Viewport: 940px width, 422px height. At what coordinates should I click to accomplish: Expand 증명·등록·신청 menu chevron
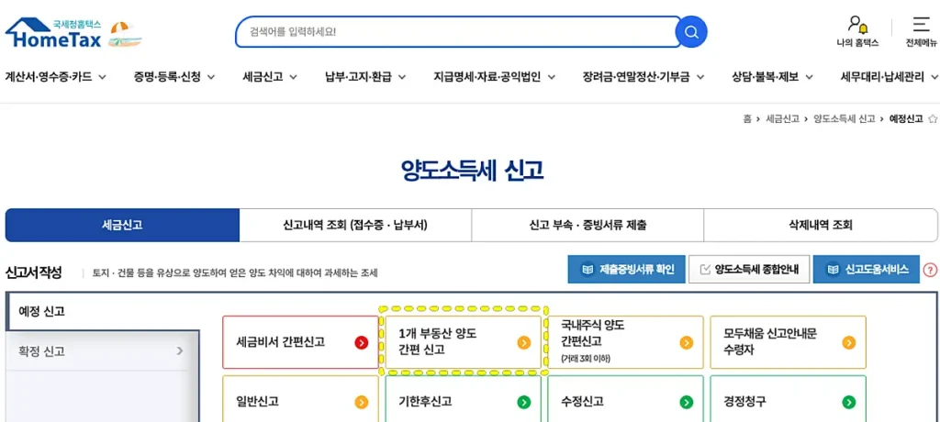[x=211, y=77]
